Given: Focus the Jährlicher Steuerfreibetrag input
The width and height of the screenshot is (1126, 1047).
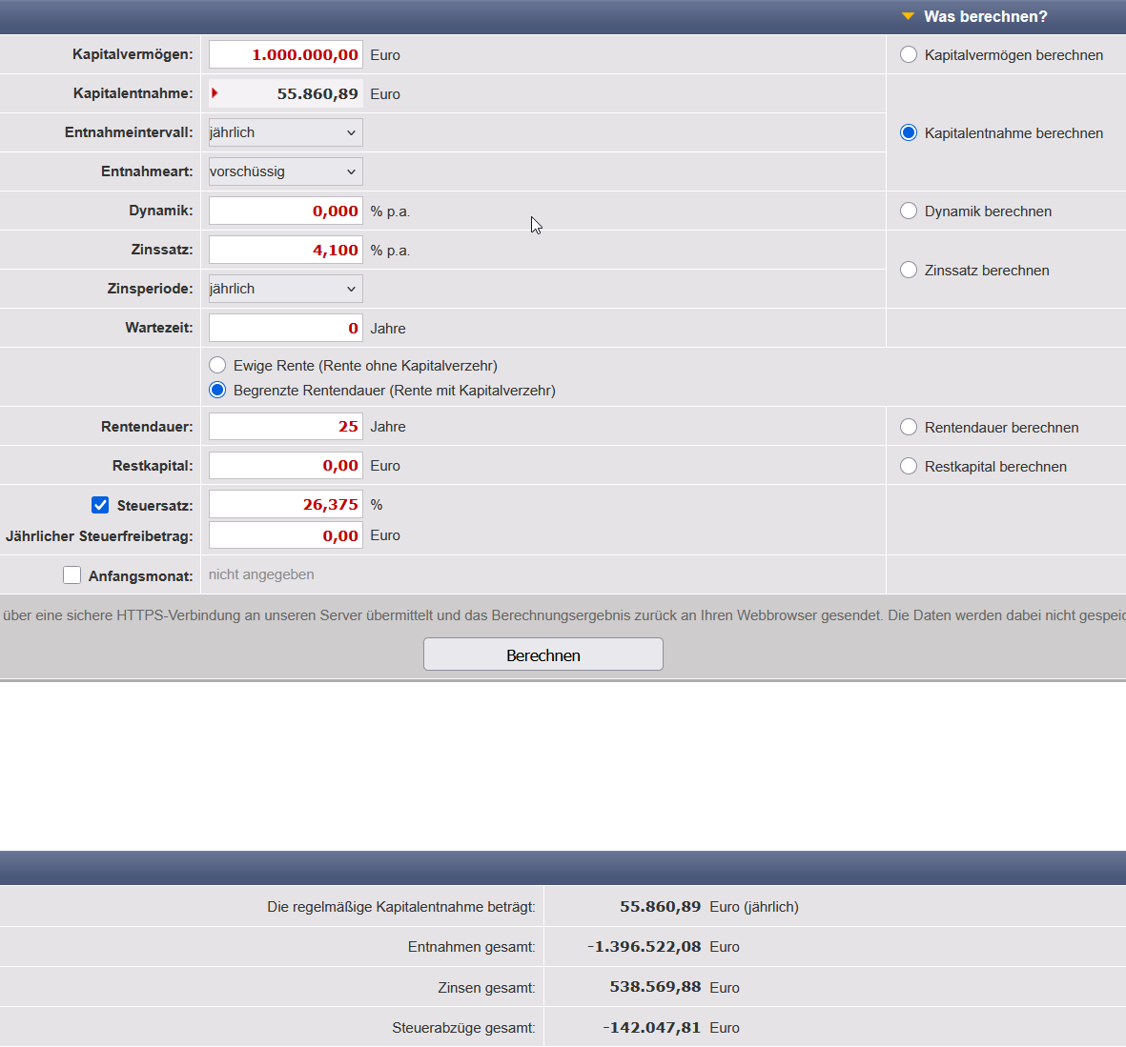Looking at the screenshot, I should click(286, 535).
